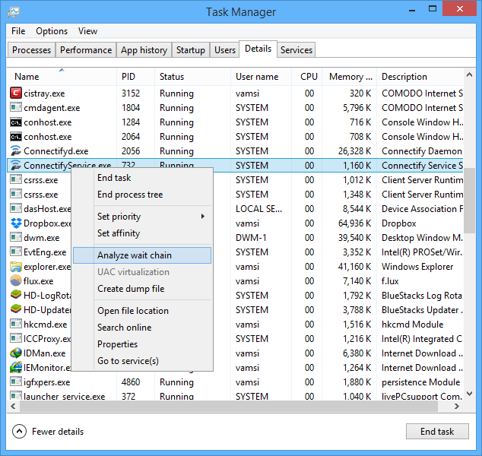
Task: Open the Options menu
Action: point(52,31)
